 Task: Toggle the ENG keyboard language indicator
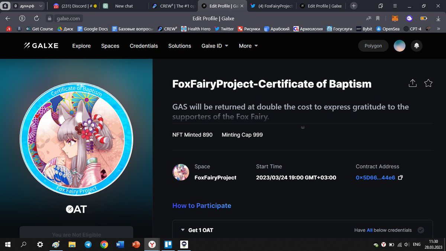coord(417,244)
